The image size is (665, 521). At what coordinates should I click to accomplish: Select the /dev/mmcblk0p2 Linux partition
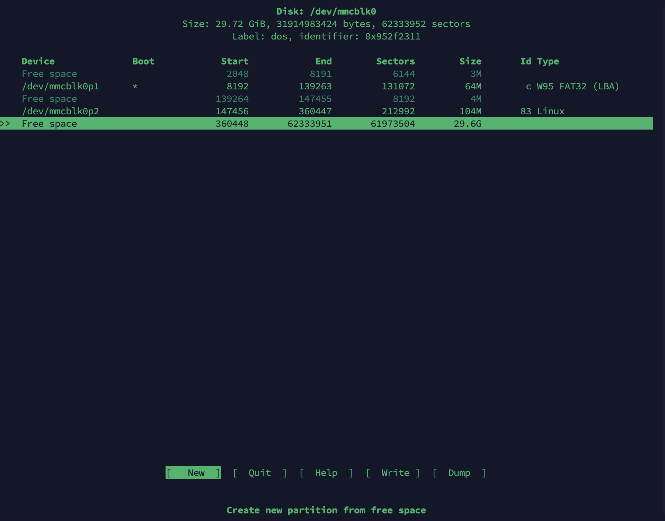pyautogui.click(x=61, y=111)
